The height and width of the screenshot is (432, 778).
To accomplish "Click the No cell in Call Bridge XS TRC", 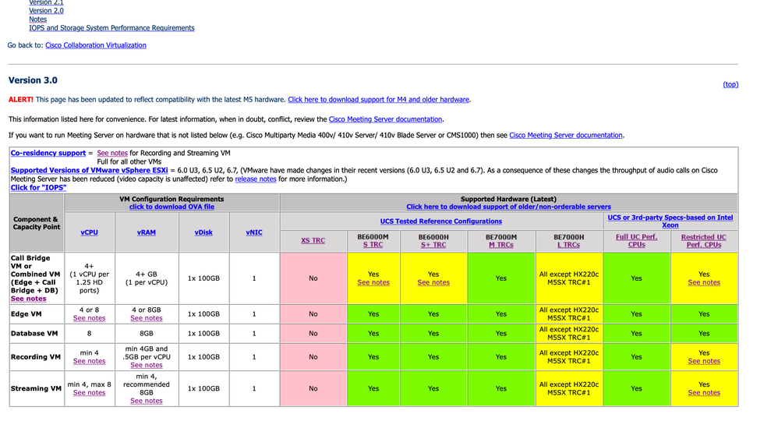I will (x=313, y=278).
